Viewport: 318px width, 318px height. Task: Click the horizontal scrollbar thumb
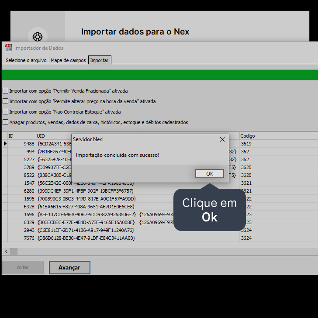(14, 252)
